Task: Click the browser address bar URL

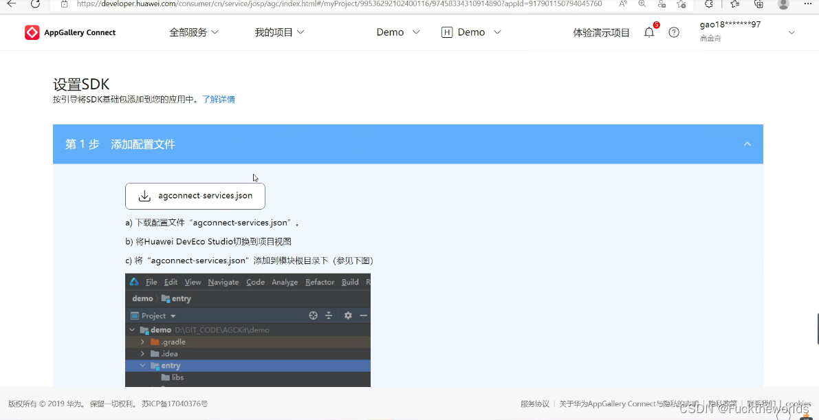Action: (x=339, y=3)
